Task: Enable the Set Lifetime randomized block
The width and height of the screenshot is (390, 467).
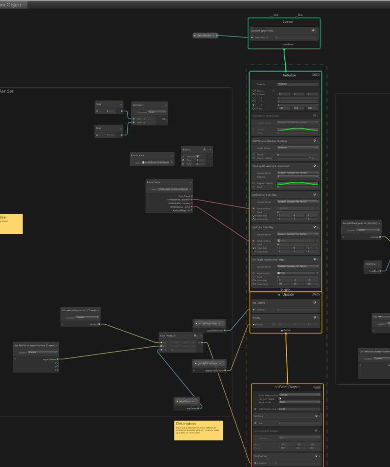Action: coord(314,116)
